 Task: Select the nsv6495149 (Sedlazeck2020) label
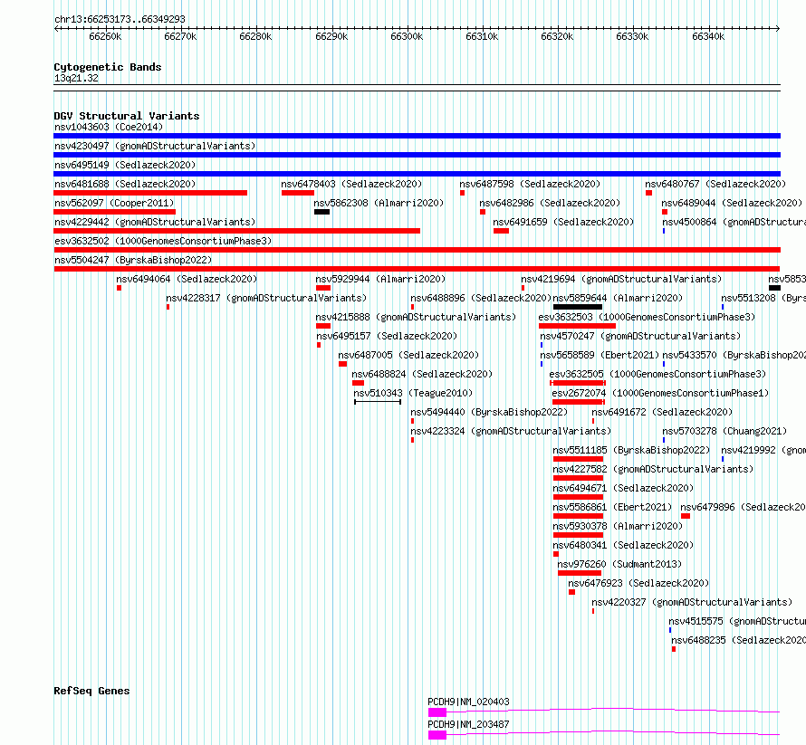coord(125,165)
